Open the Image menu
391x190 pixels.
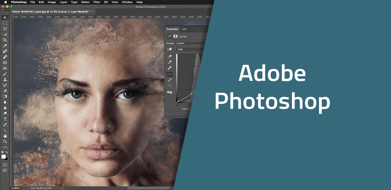pos(52,2)
